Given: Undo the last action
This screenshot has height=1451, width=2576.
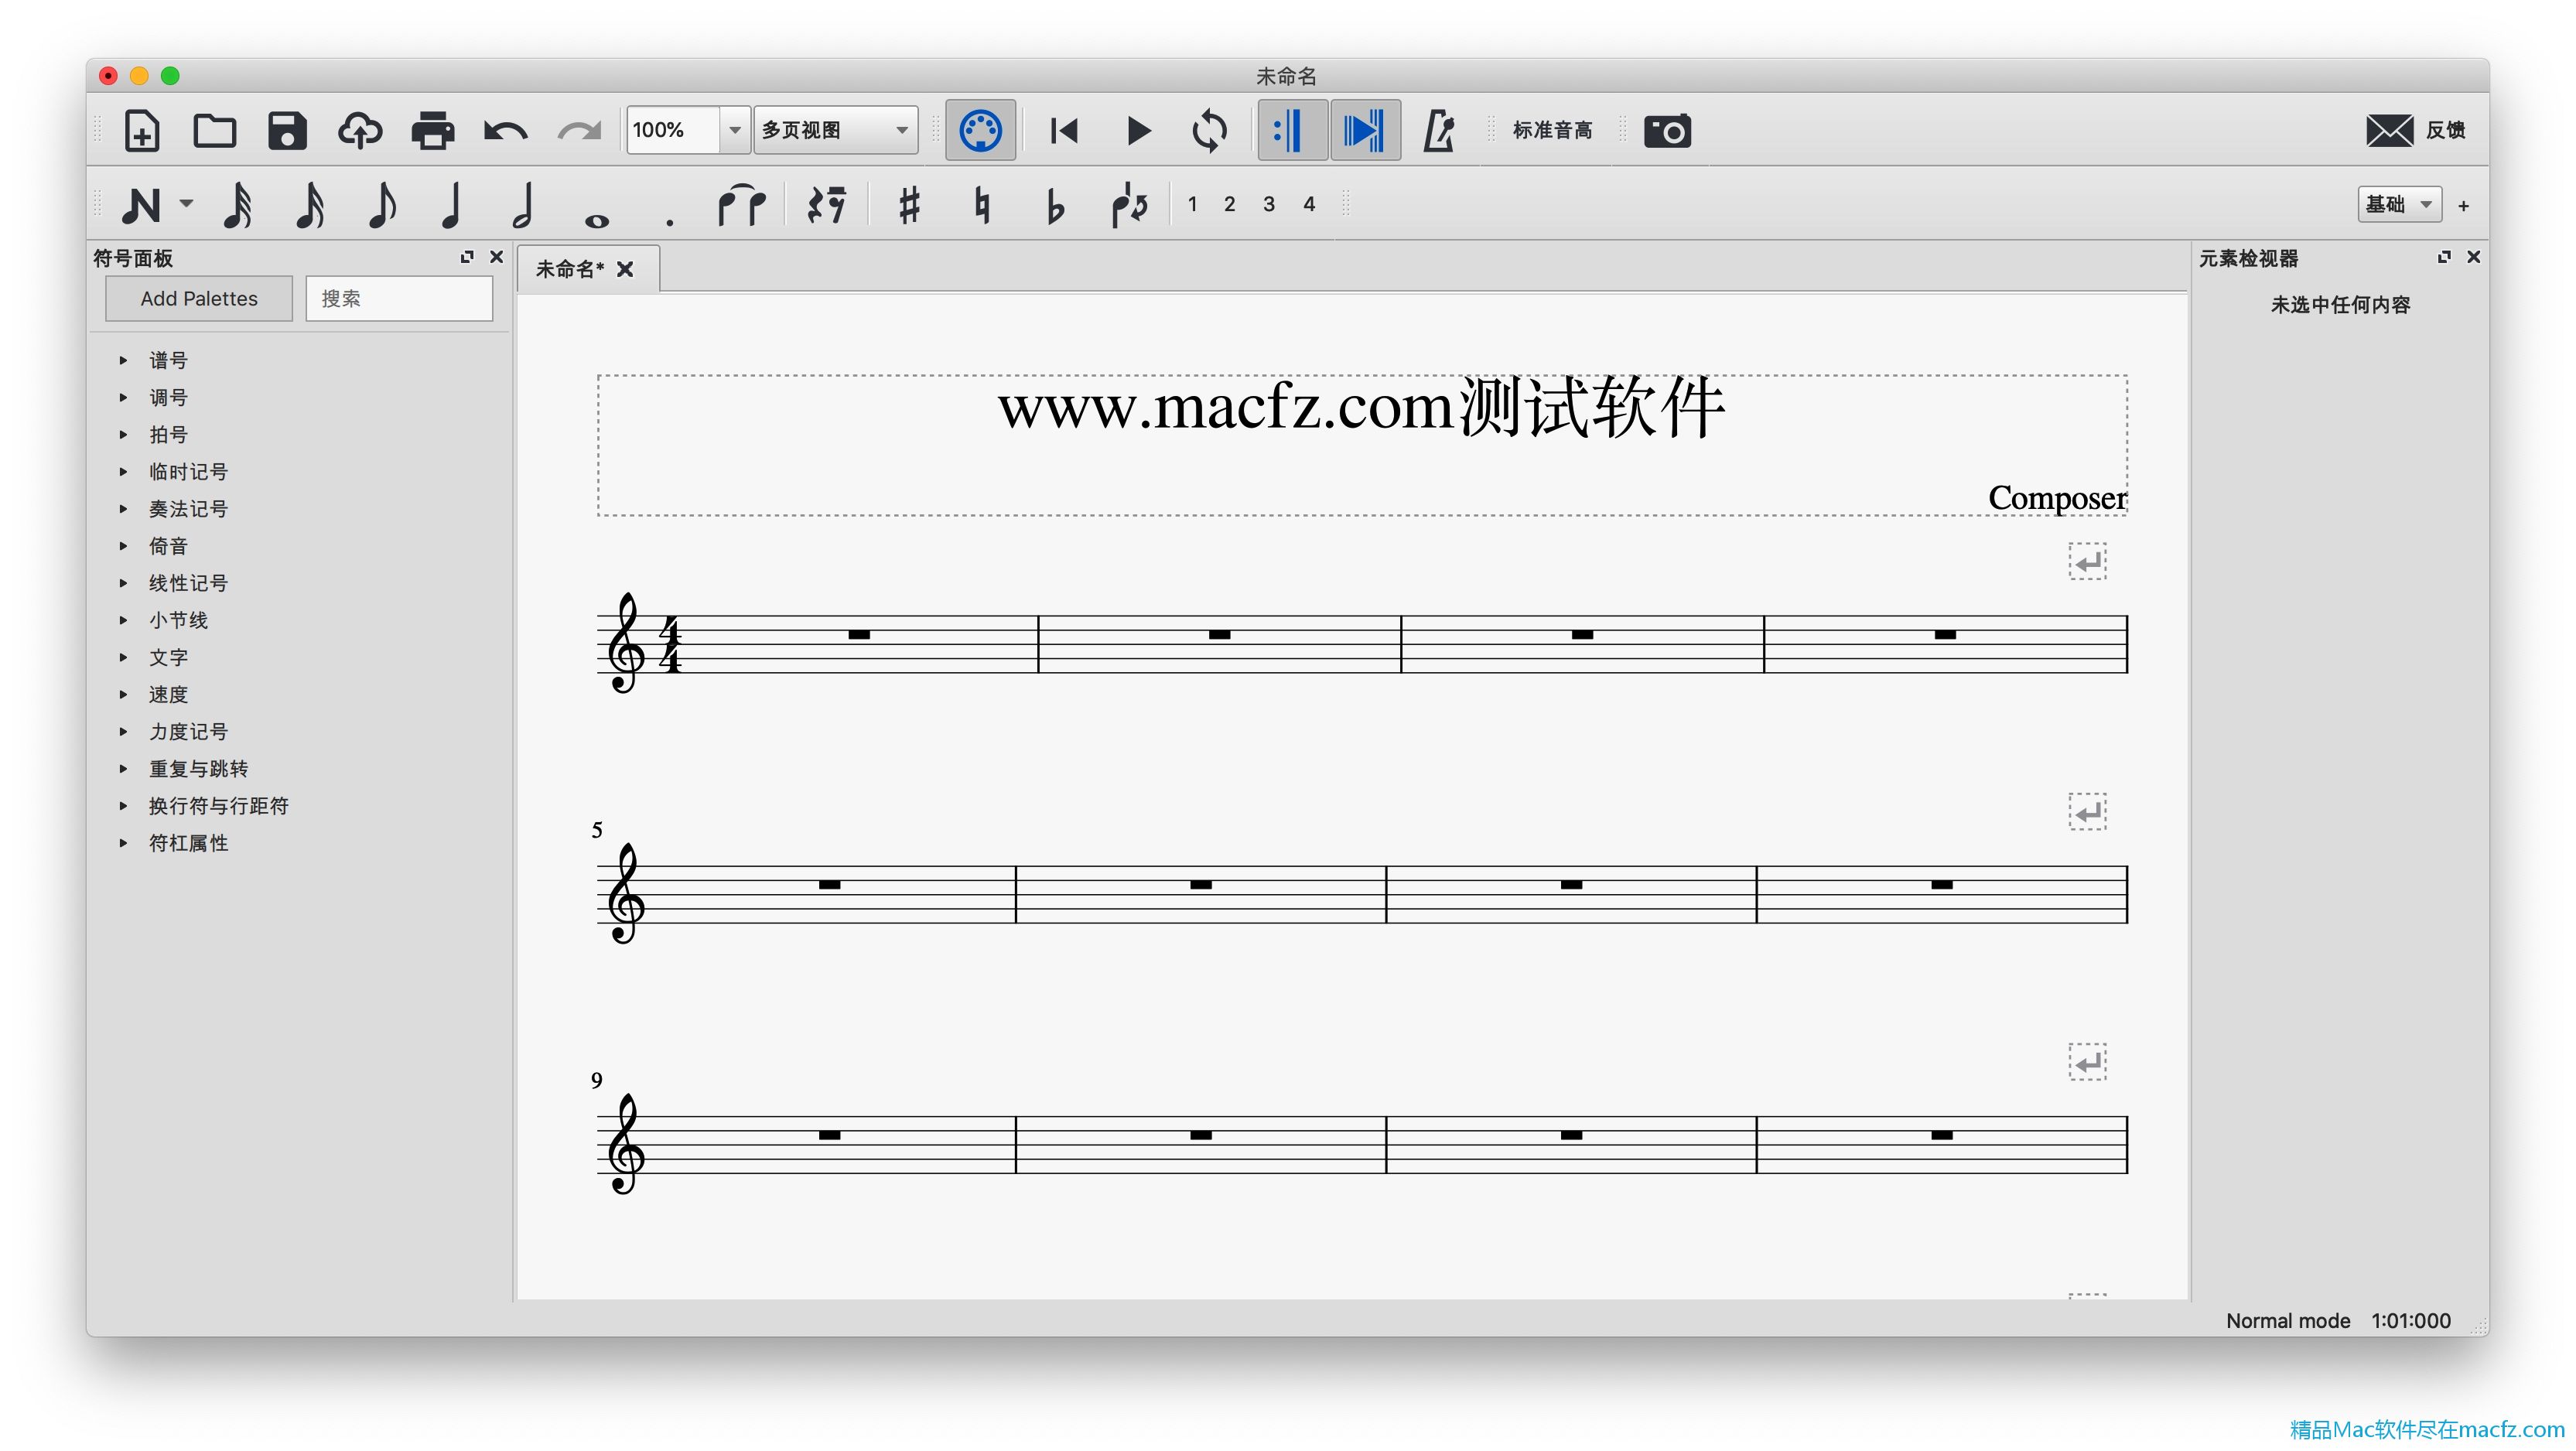Looking at the screenshot, I should (506, 131).
